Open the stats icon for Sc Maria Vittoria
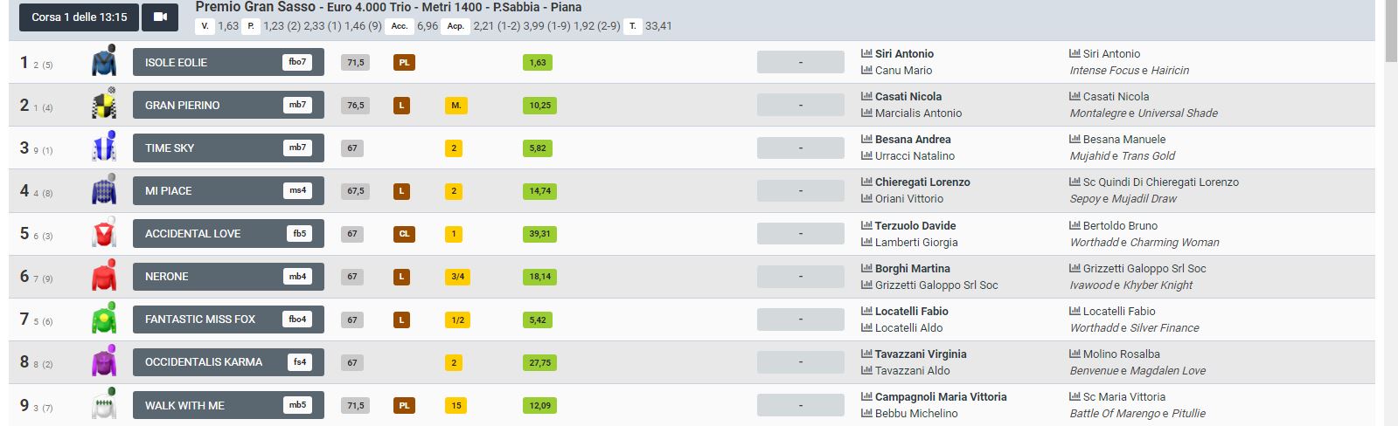 (1075, 396)
